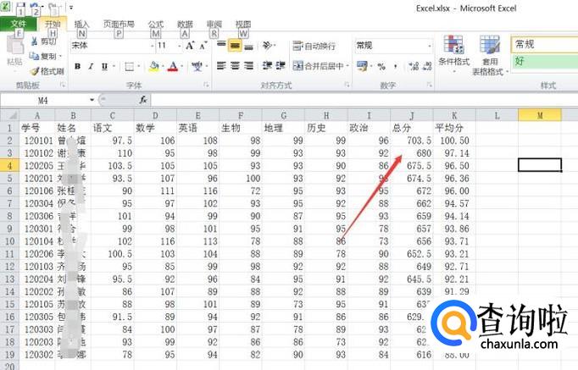The width and height of the screenshot is (578, 370).
Task: Open number format dropdown 常规
Action: pyautogui.click(x=430, y=46)
